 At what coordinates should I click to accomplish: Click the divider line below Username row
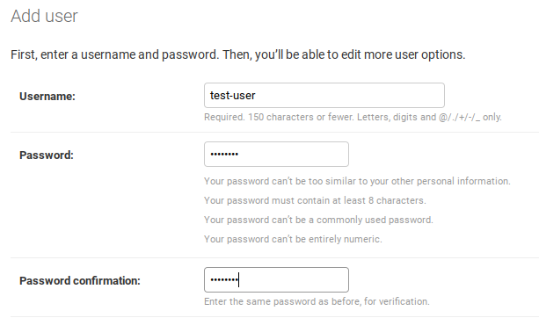pos(274,132)
